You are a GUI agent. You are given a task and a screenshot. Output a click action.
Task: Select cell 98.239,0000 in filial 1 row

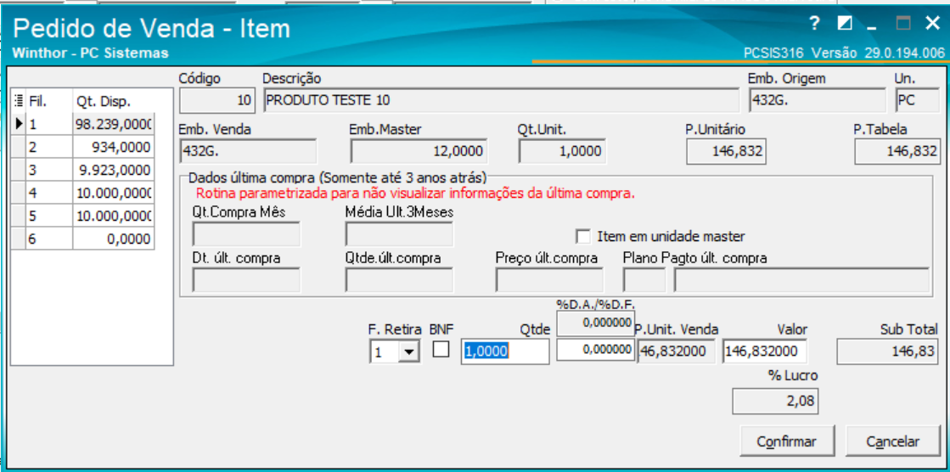coord(113,124)
